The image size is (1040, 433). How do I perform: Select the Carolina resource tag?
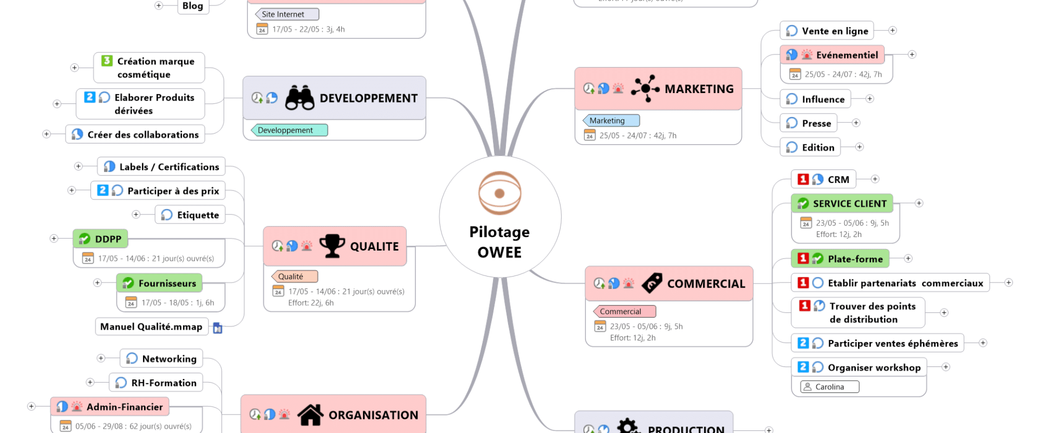click(x=829, y=386)
